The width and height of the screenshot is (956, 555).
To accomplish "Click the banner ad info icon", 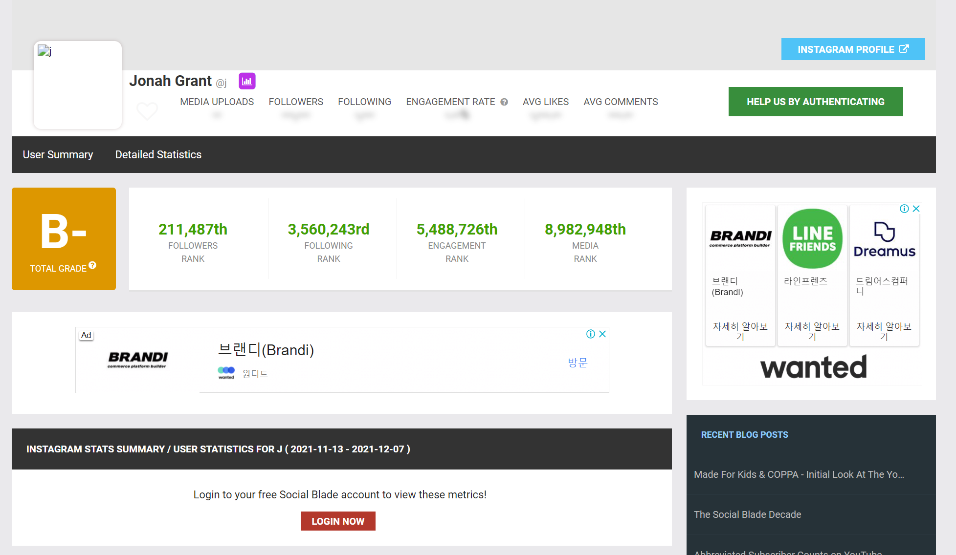I will tap(591, 334).
